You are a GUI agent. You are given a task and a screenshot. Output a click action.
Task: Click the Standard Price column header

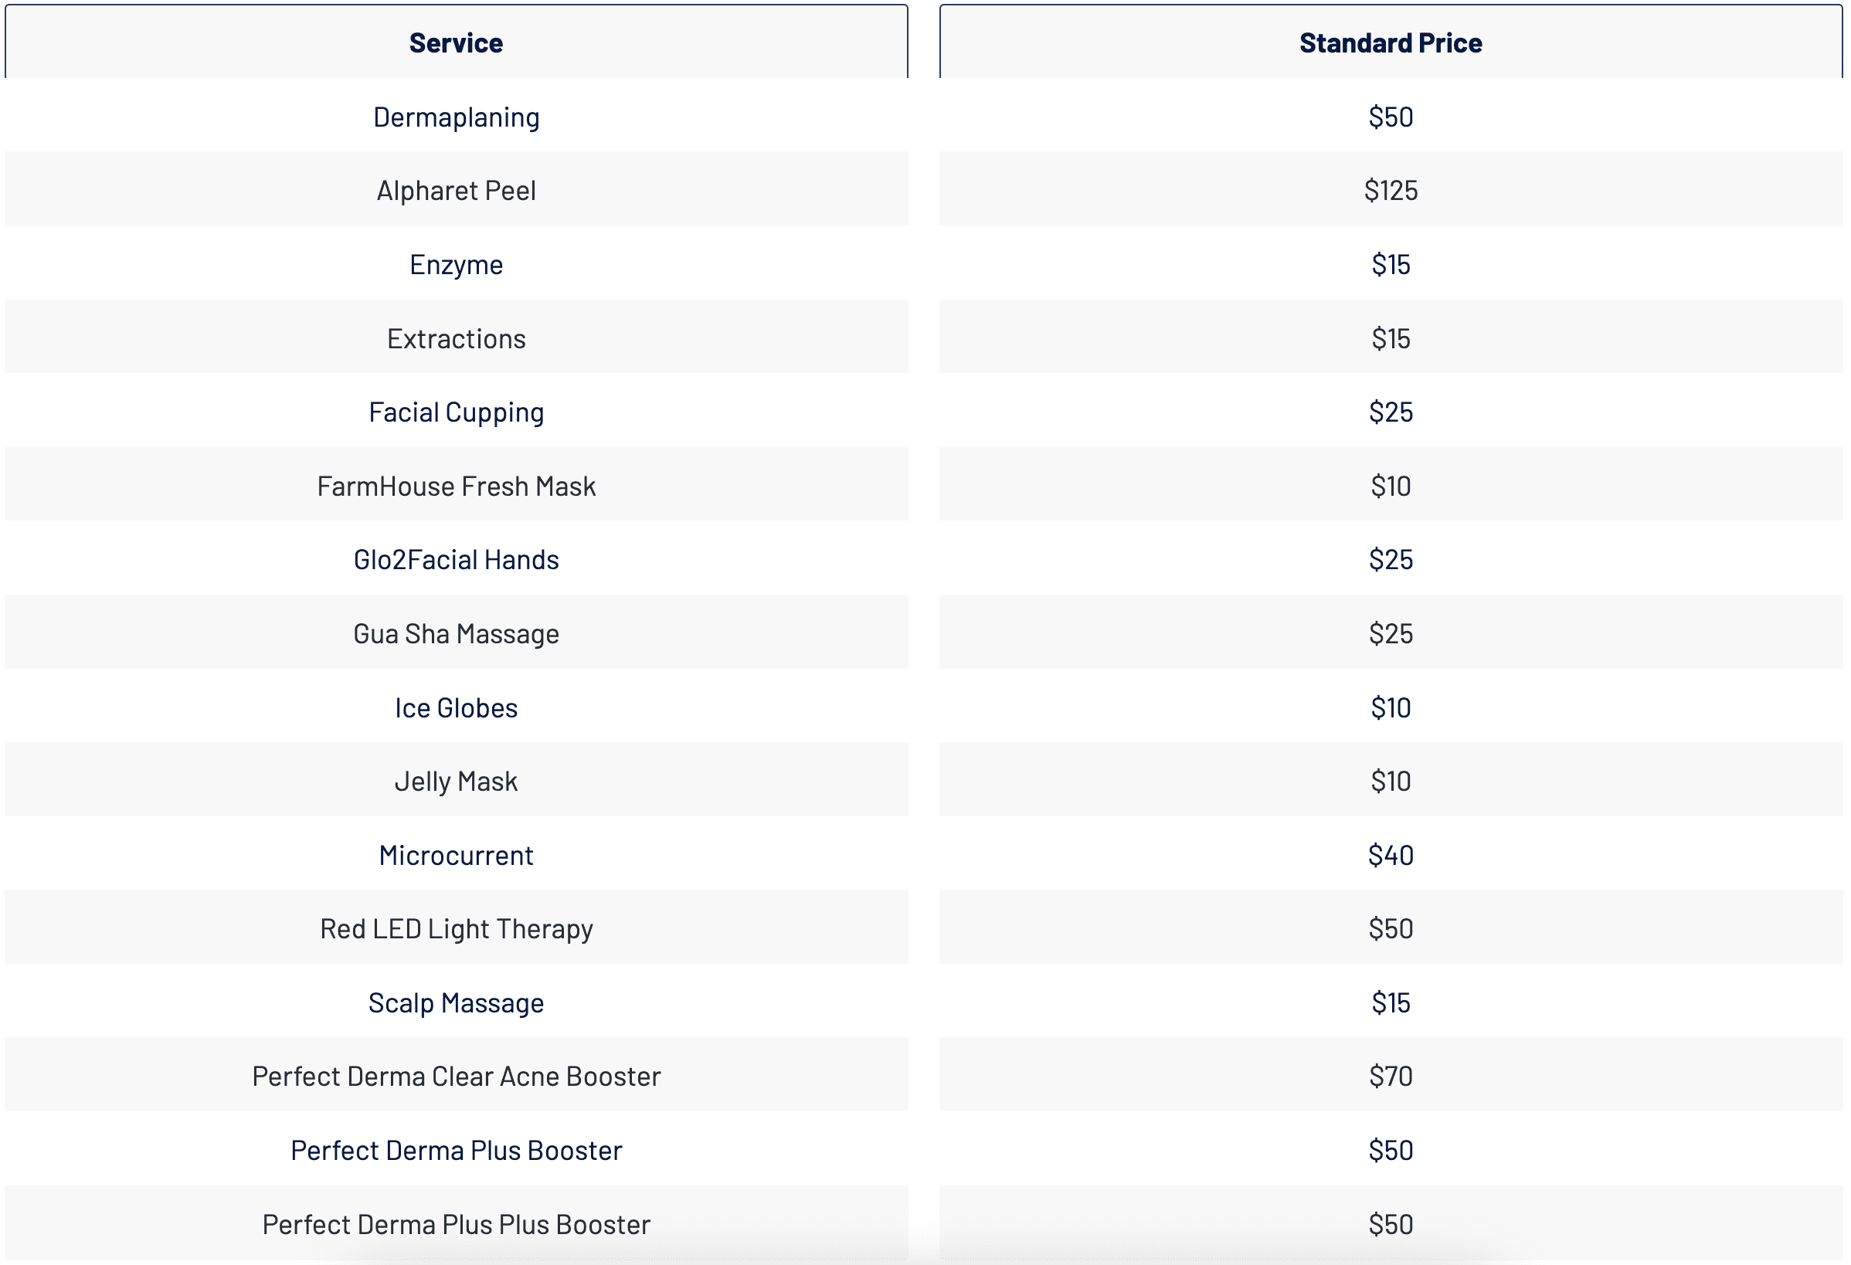click(1390, 43)
